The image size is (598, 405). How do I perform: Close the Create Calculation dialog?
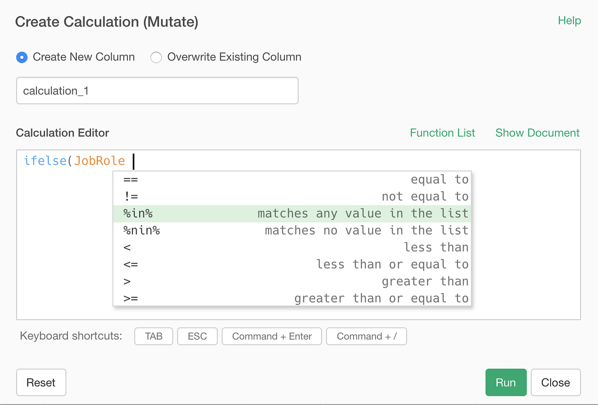click(555, 382)
